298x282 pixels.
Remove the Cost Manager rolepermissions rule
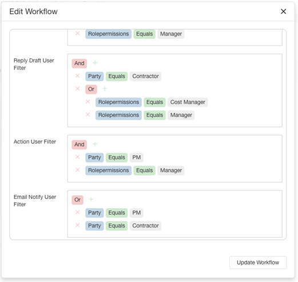point(88,101)
